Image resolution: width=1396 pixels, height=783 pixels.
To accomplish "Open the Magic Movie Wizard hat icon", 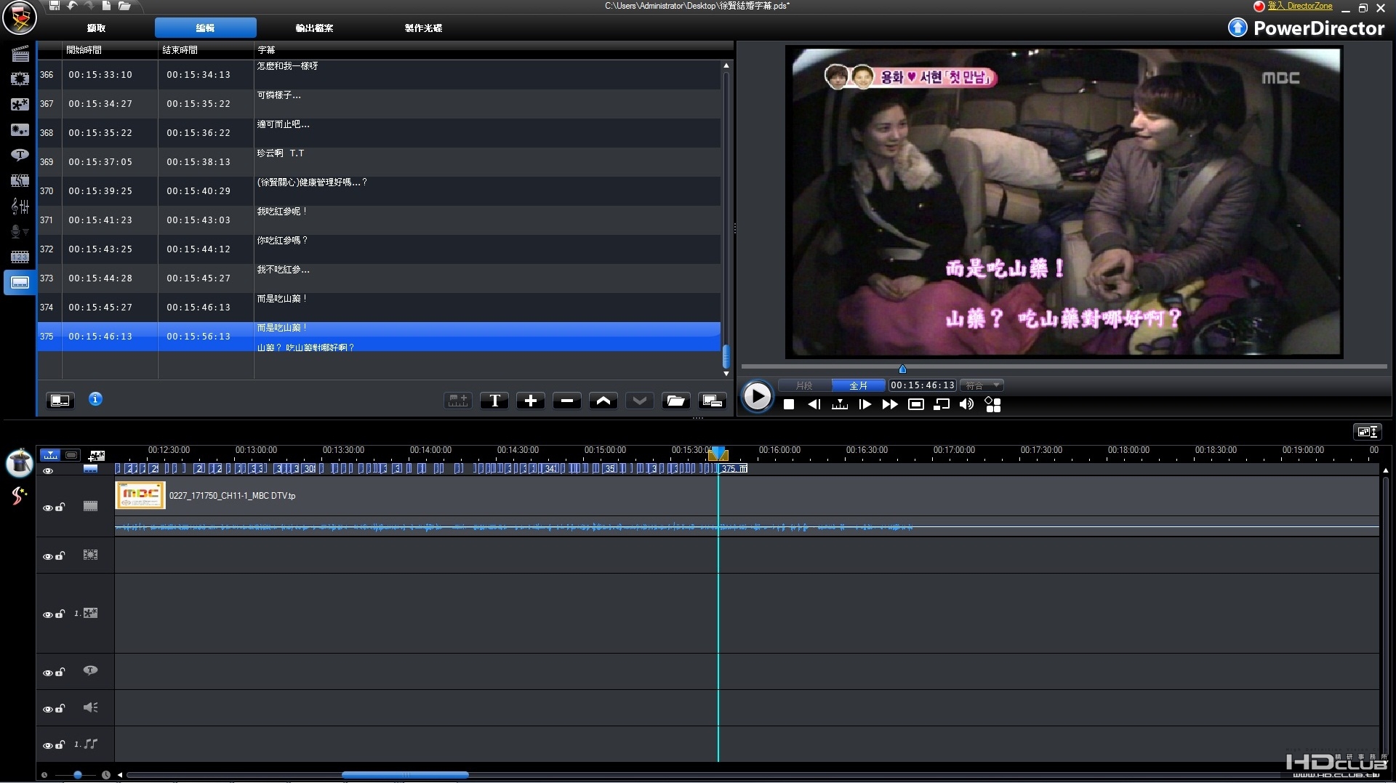I will click(20, 462).
